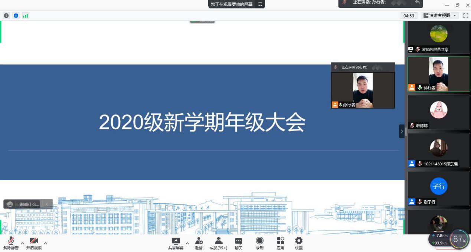This screenshot has height=252, width=471.
Task: Click the meeting info icon
Action: coord(6,16)
